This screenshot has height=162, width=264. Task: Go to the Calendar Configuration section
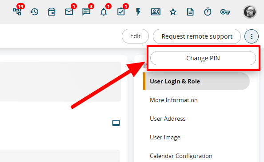pos(181,156)
